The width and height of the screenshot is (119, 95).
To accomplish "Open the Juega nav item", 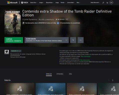I will [57, 2].
